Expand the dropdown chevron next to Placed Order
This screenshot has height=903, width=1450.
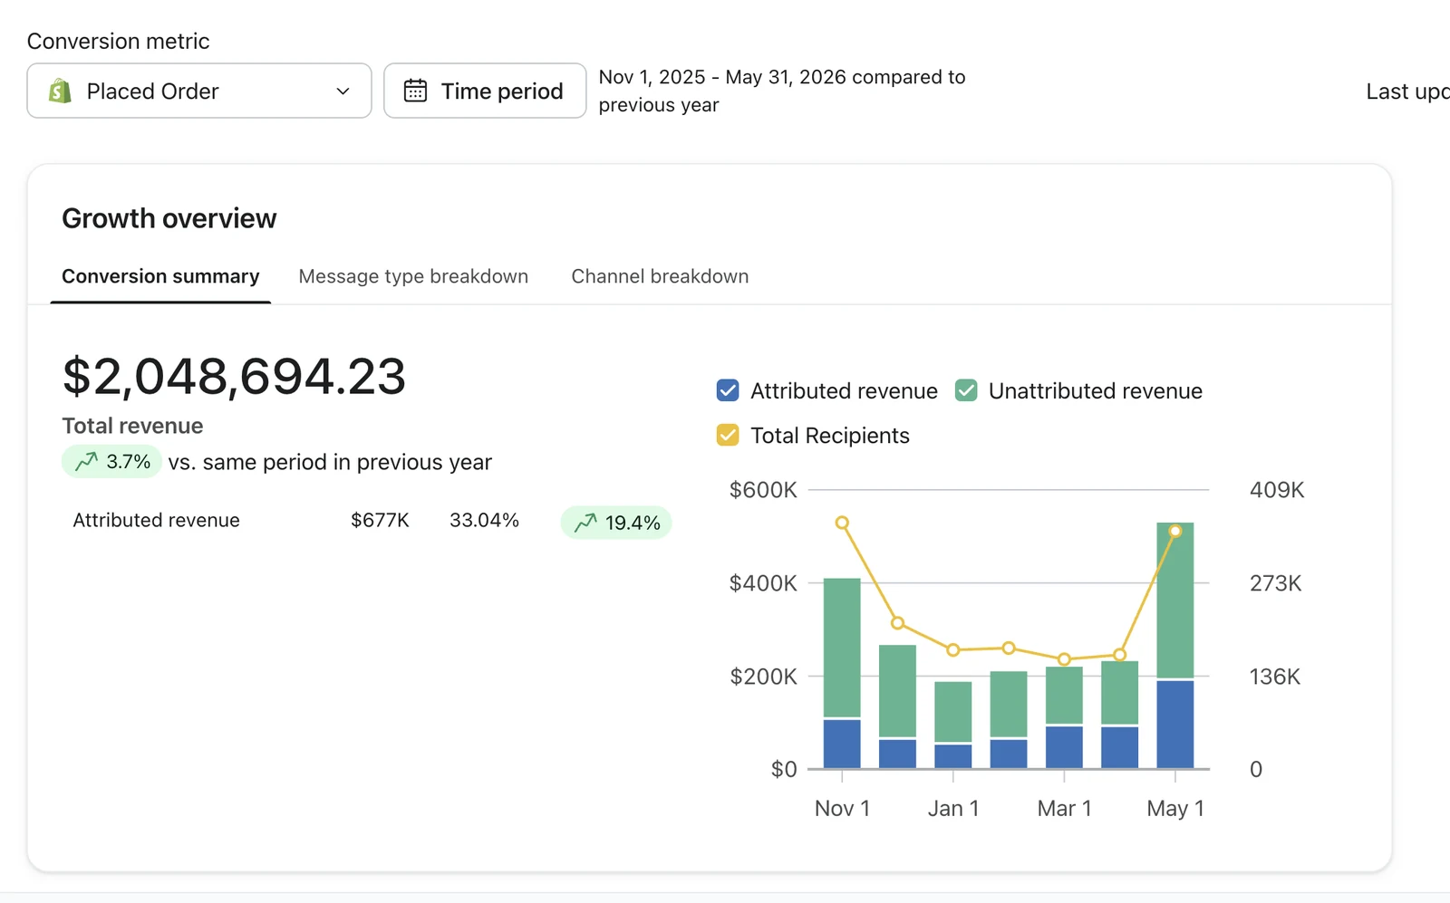pyautogui.click(x=343, y=91)
